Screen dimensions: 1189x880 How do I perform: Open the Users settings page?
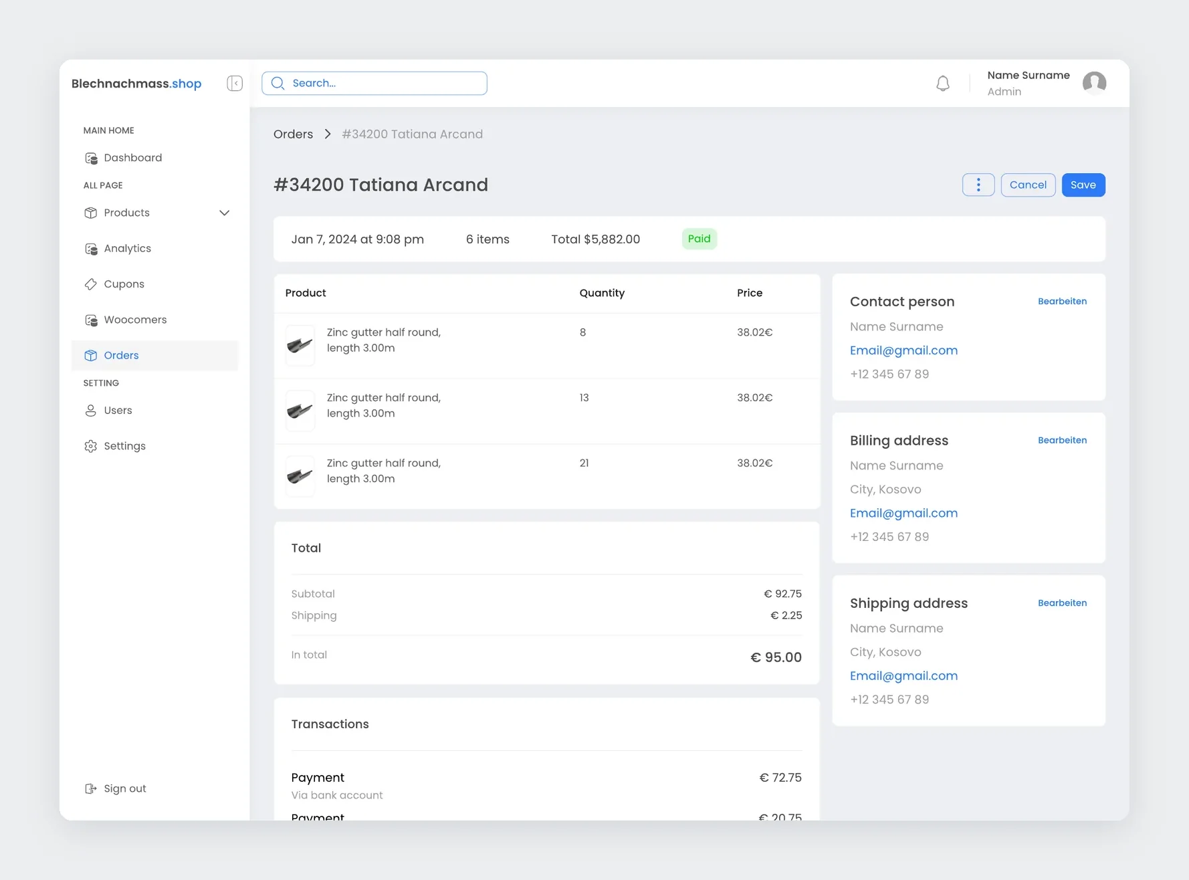click(118, 411)
